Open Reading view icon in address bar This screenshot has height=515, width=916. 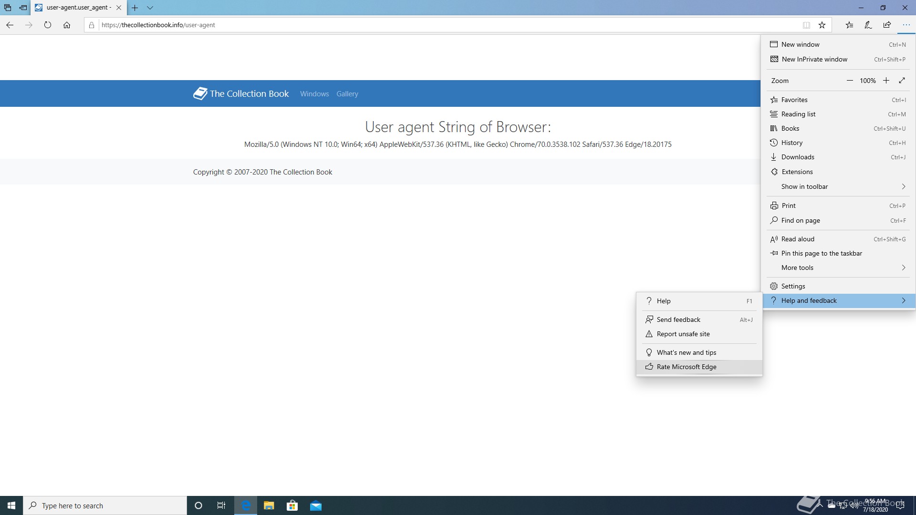point(806,25)
